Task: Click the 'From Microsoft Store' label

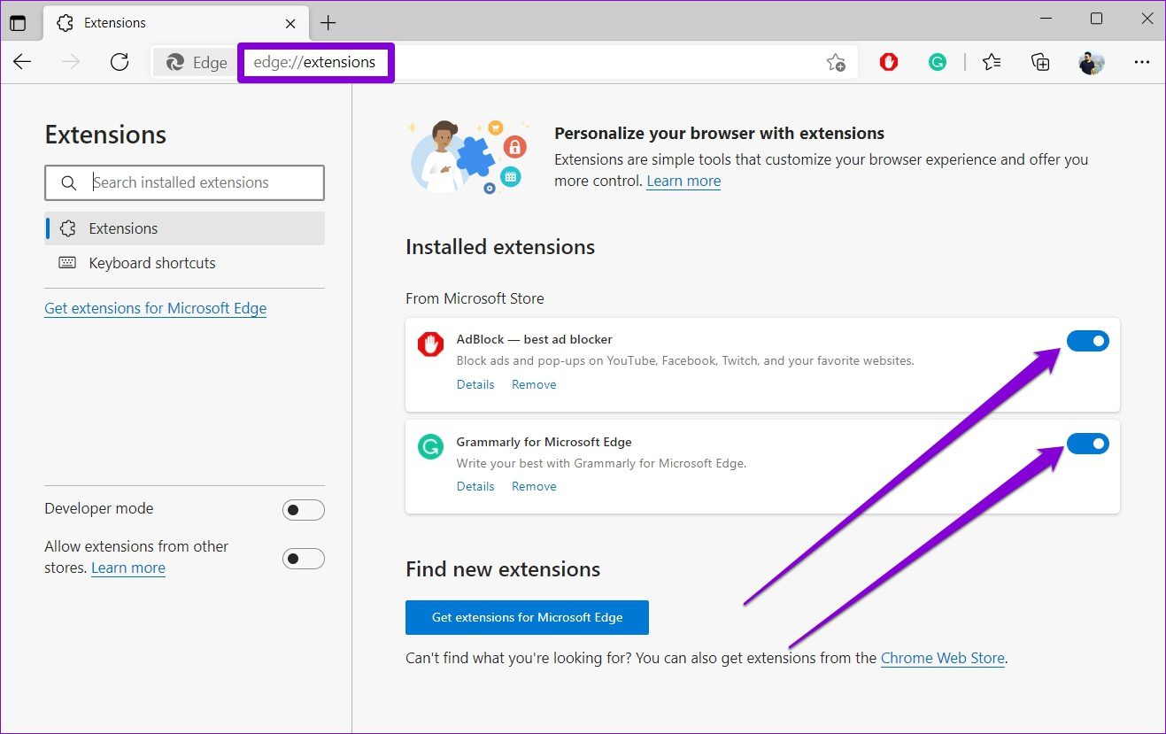Action: pyautogui.click(x=475, y=298)
